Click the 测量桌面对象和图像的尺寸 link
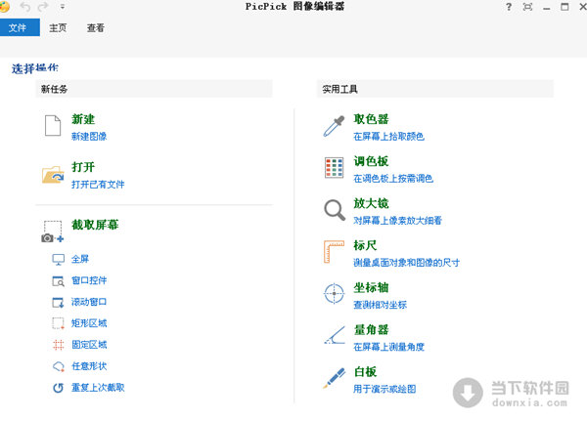 (407, 263)
